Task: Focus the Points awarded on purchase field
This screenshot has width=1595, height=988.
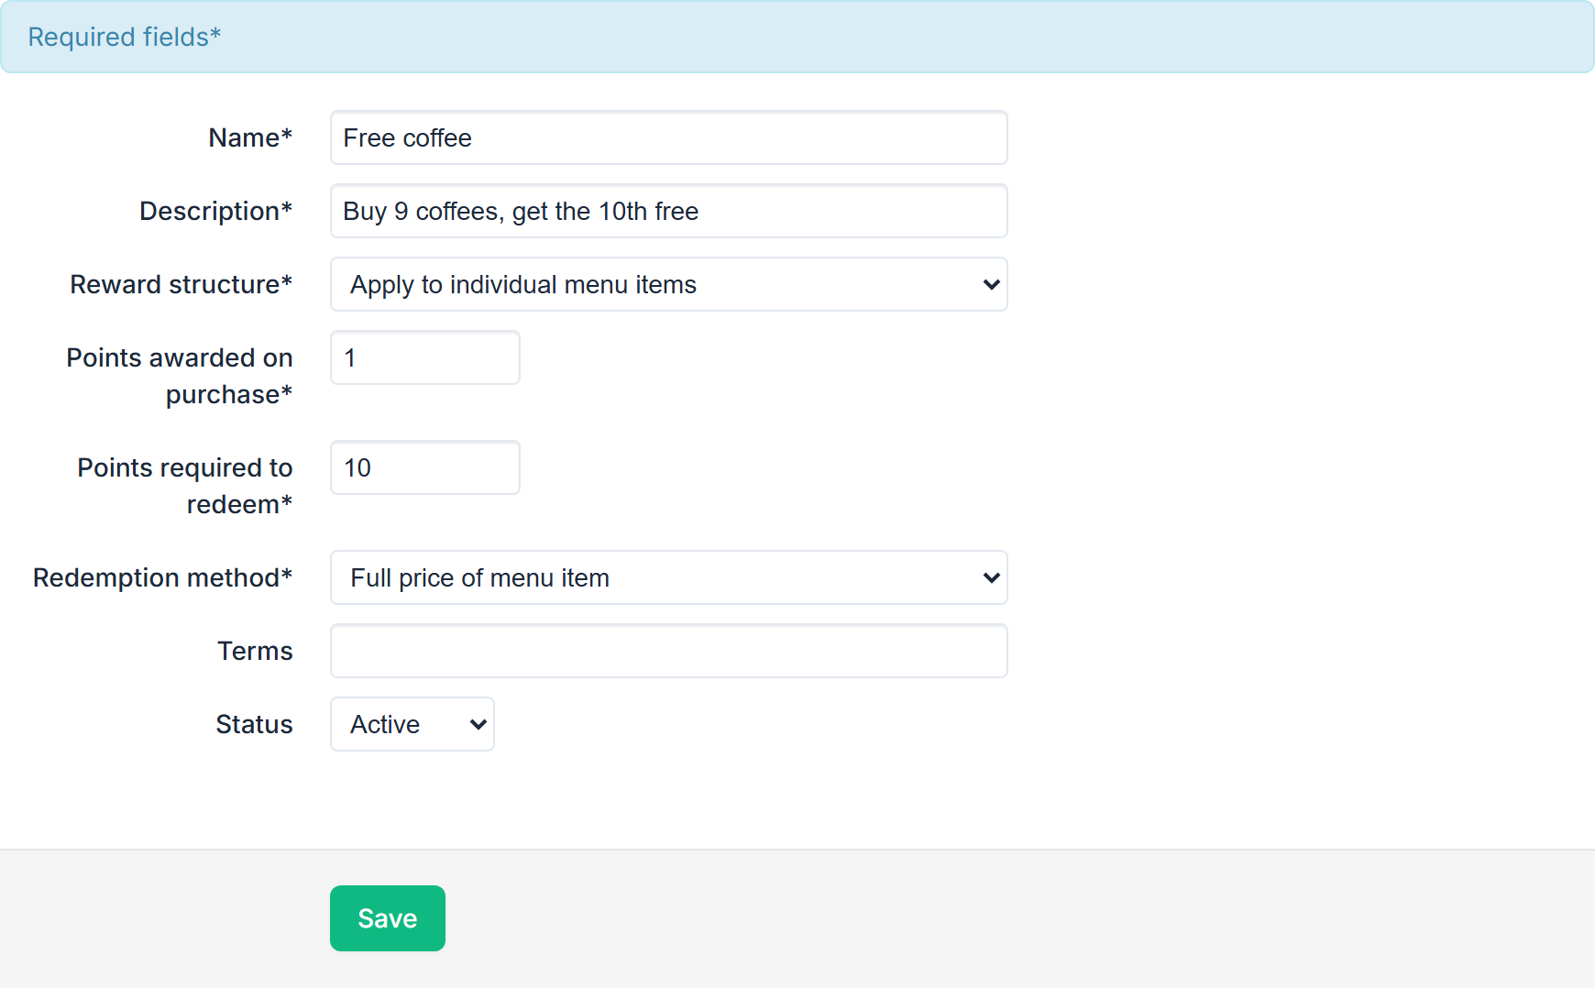Action: pos(425,357)
